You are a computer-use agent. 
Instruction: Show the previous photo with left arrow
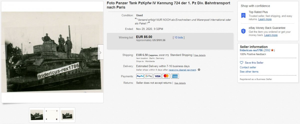pos(4,53)
